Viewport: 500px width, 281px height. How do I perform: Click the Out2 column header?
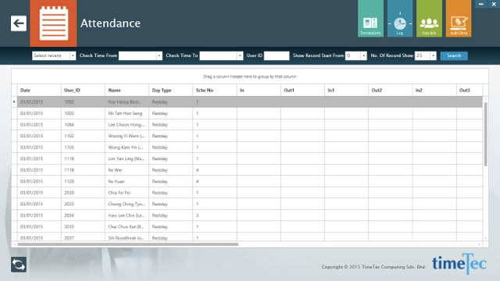[x=391, y=91]
